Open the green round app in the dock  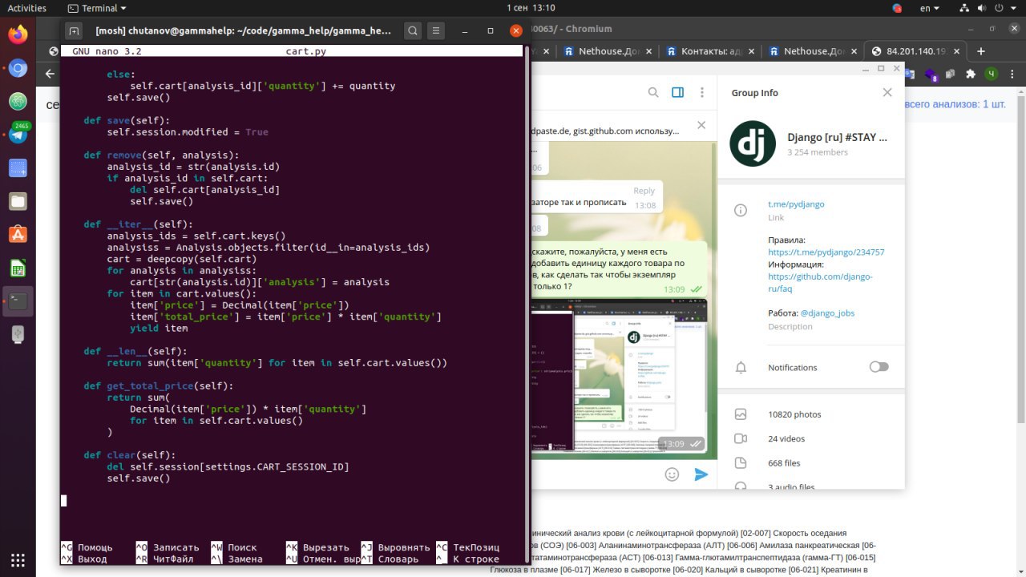(18, 102)
